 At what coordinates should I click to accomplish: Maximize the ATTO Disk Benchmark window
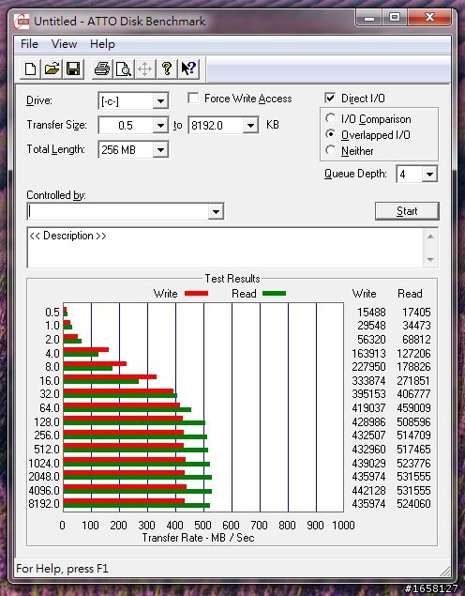point(395,18)
